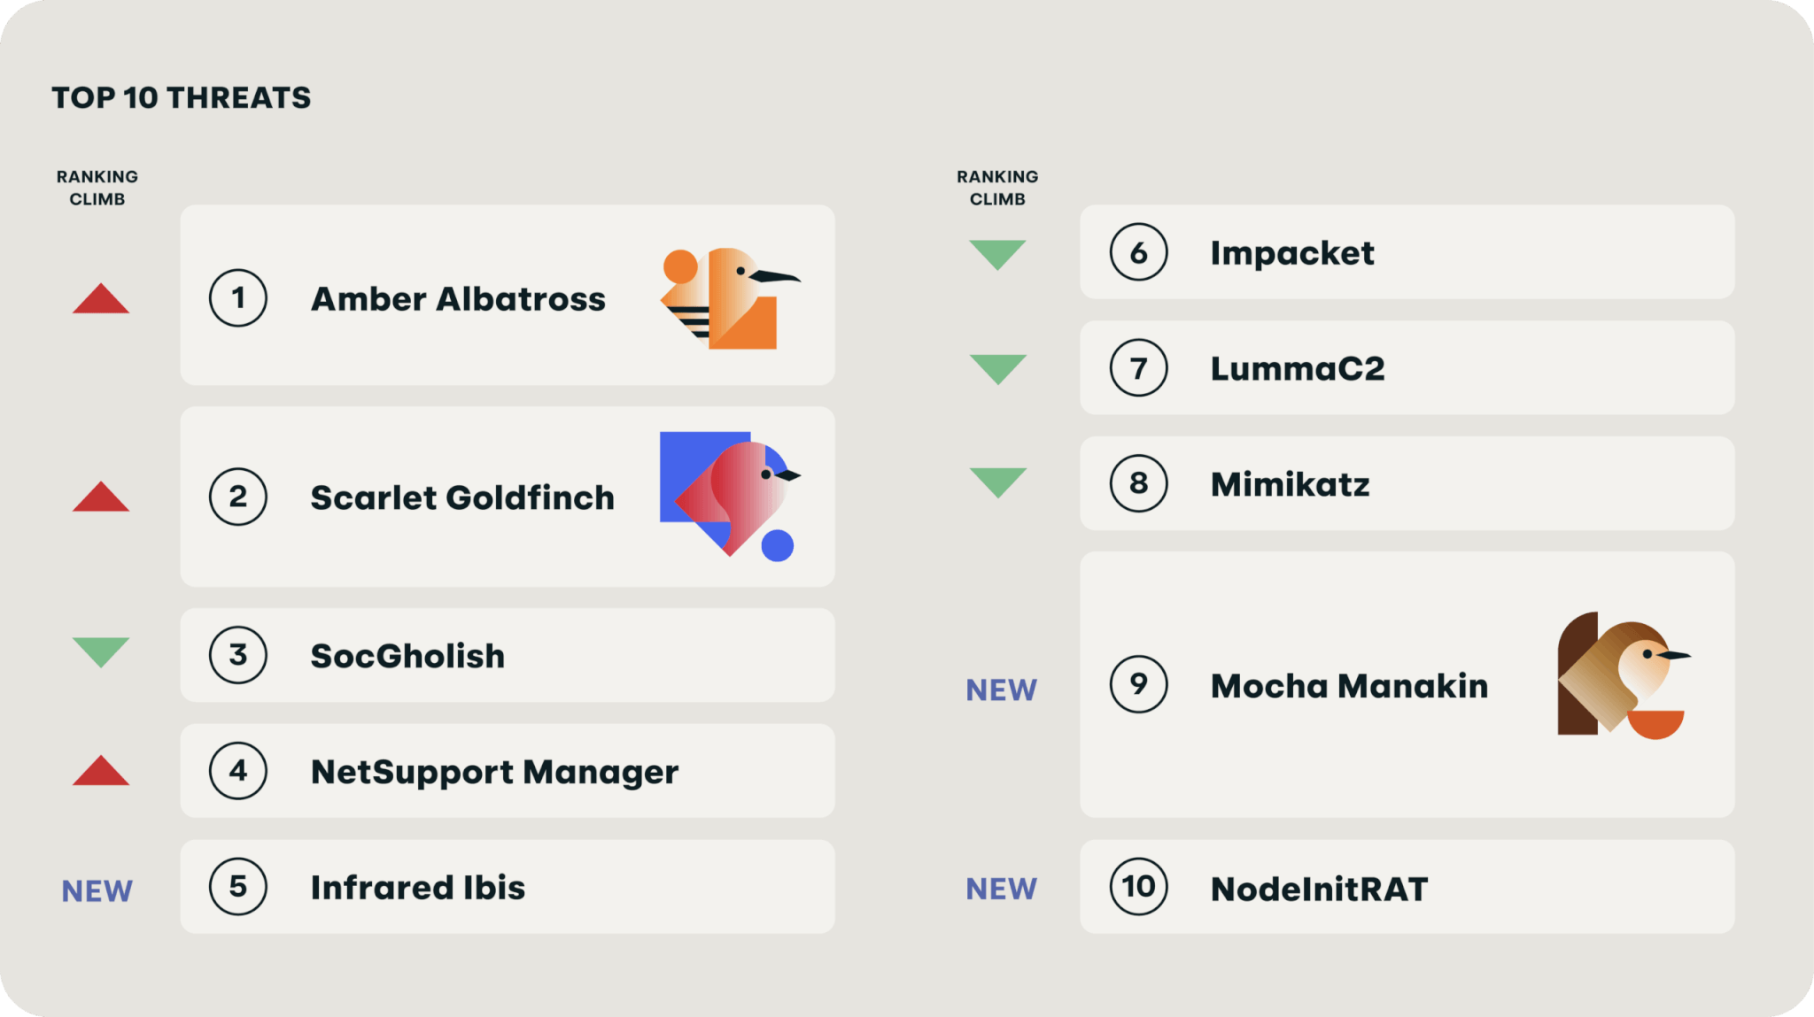The height and width of the screenshot is (1017, 1814).
Task: Click the Amber Albatross bird illustration
Action: (x=730, y=298)
